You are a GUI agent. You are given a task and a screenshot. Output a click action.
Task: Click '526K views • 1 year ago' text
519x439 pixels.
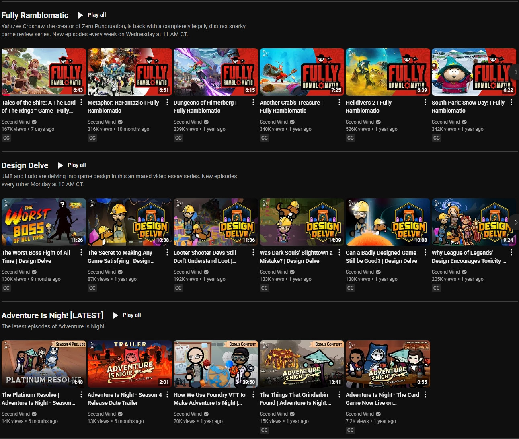coord(371,129)
